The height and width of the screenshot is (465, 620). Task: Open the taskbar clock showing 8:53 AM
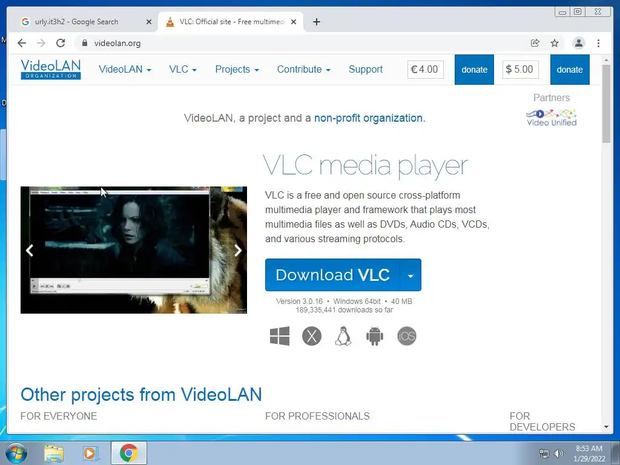(x=589, y=453)
